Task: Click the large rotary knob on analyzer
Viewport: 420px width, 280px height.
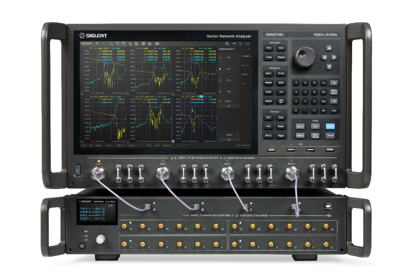Action: click(305, 57)
